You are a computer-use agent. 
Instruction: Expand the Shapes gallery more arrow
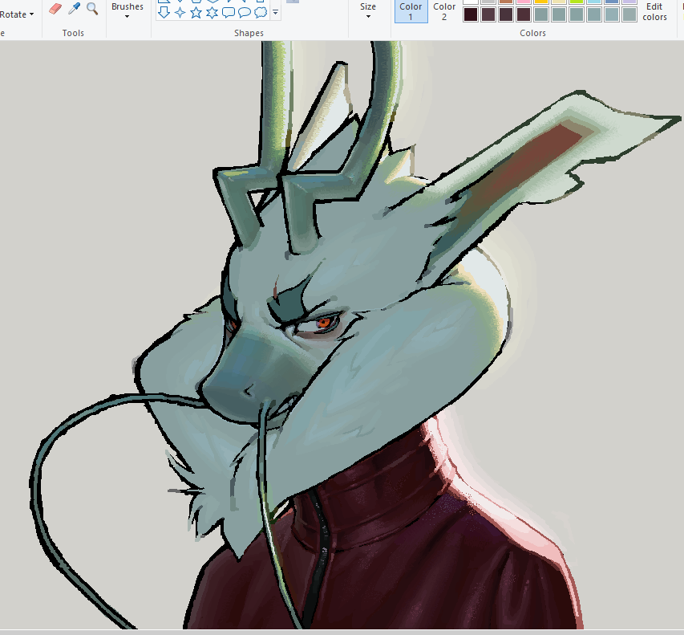[275, 13]
